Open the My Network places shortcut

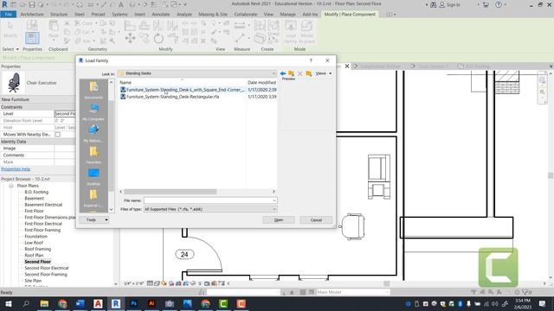click(93, 133)
